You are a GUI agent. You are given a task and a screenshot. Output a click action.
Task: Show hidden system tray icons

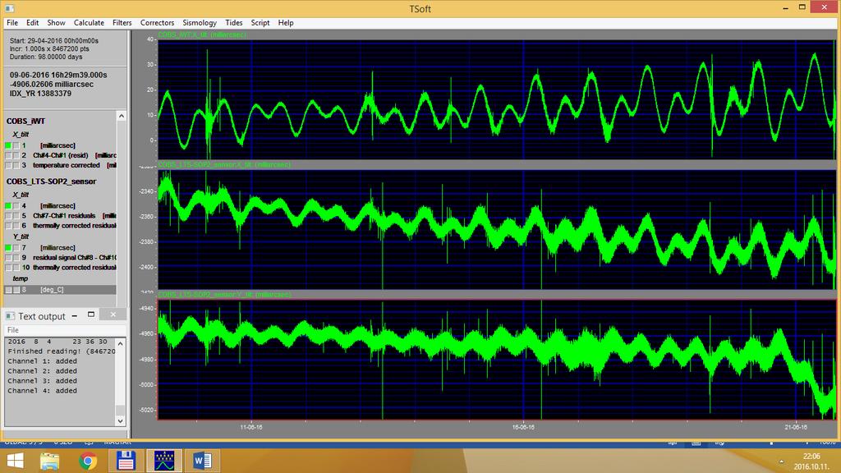click(781, 462)
